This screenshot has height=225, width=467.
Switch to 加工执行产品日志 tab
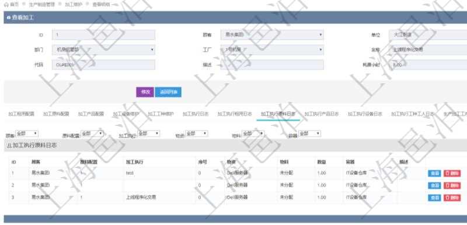322,114
